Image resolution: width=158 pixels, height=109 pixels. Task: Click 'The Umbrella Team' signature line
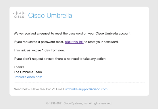28,72
